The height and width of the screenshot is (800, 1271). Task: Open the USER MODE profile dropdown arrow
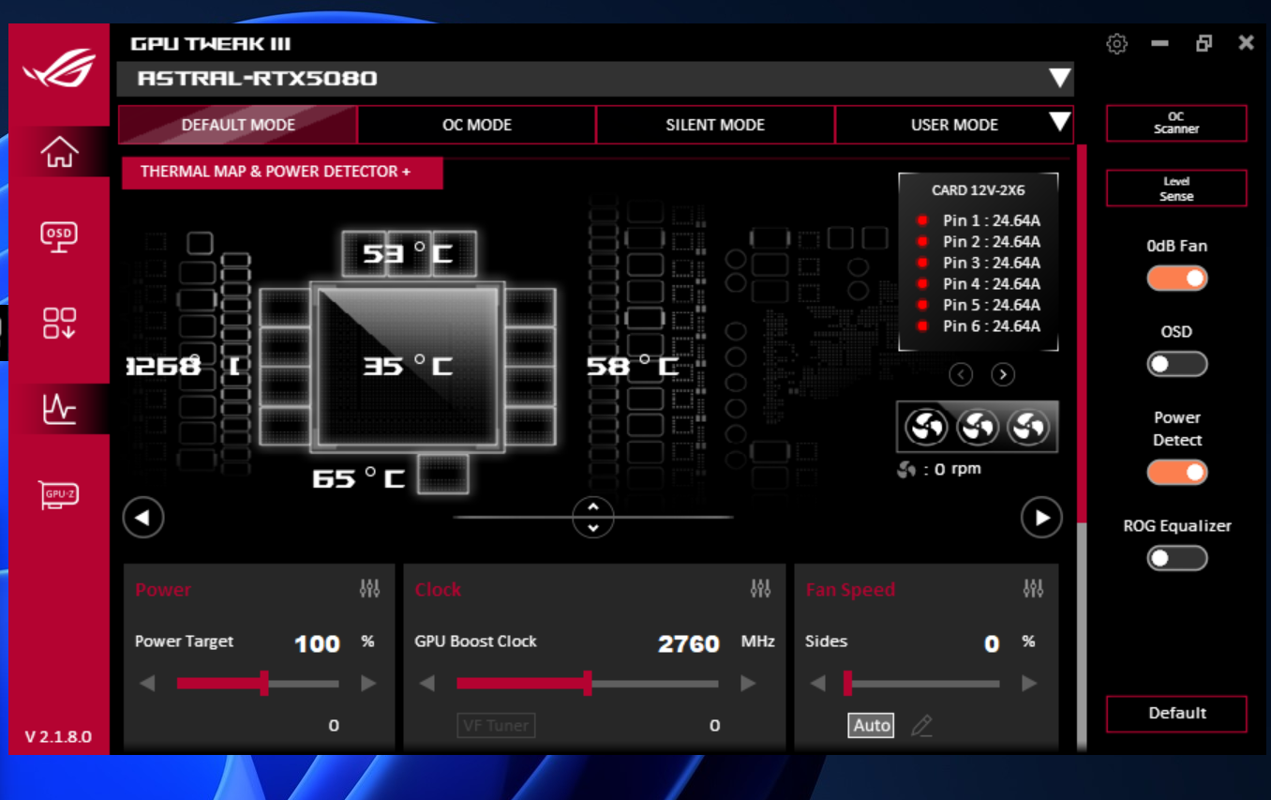(x=1059, y=122)
